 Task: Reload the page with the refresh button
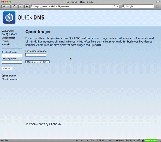[x=14, y=6]
